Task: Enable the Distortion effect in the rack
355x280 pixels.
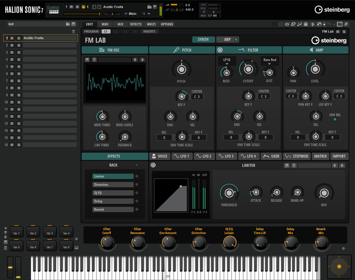Action: [137, 185]
